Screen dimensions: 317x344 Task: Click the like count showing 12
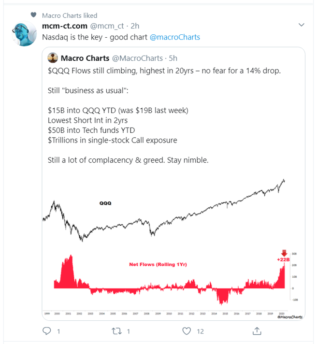click(x=201, y=331)
